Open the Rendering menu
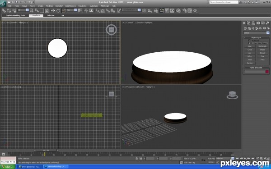The height and width of the screenshot is (169, 271). (x=82, y=6)
